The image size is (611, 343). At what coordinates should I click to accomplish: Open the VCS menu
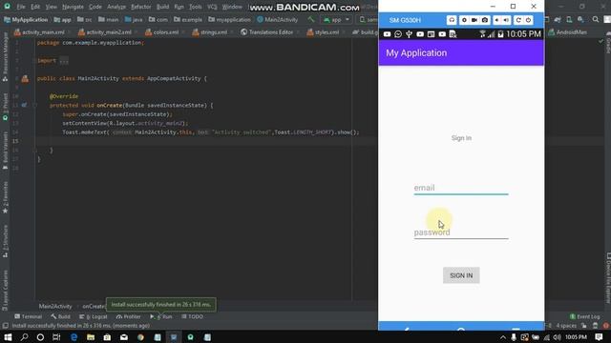pos(212,7)
